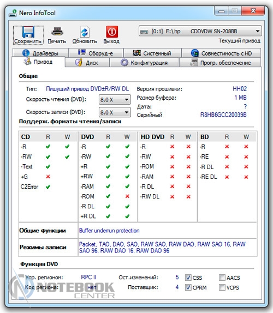Click the Обновить button label

(x=85, y=41)
